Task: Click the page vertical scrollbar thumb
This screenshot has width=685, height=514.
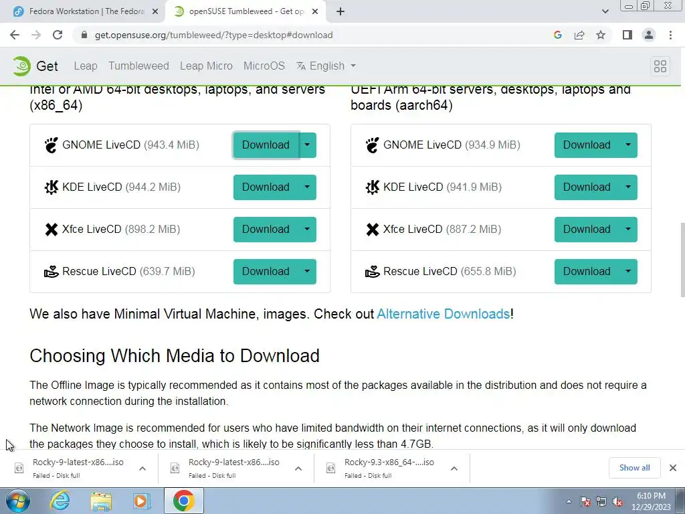Action: point(682,260)
